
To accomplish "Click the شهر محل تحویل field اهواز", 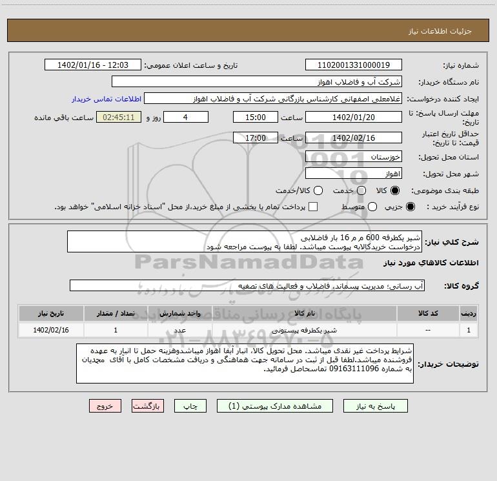I will point(354,174).
